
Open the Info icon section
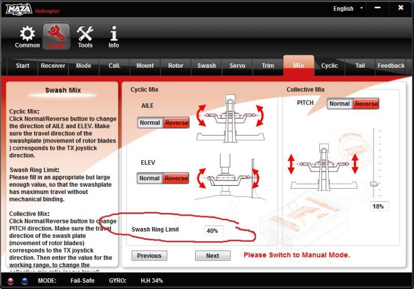[113, 36]
